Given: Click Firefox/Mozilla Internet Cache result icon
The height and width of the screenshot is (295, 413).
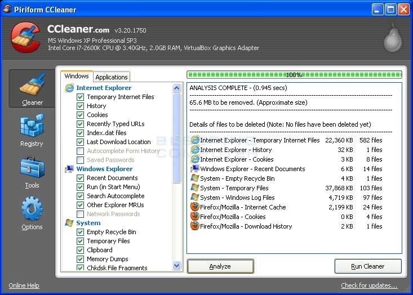Looking at the screenshot, I should 195,207.
